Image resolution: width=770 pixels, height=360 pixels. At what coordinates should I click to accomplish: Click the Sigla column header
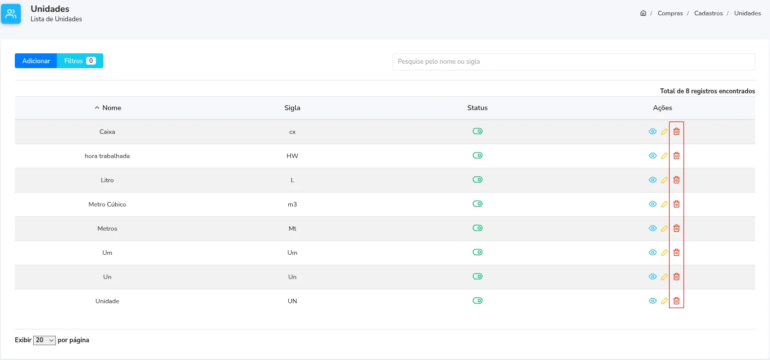point(292,108)
